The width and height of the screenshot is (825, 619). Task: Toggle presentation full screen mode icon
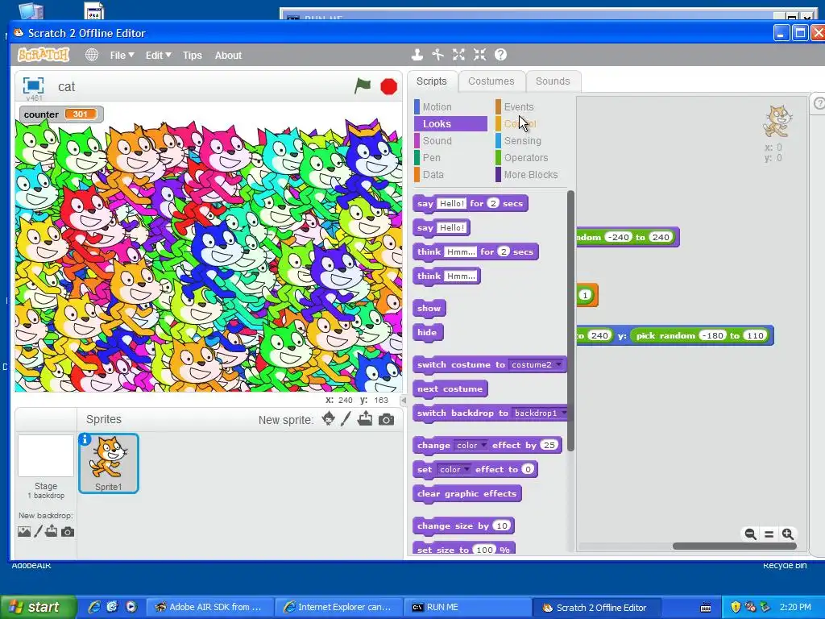click(33, 85)
